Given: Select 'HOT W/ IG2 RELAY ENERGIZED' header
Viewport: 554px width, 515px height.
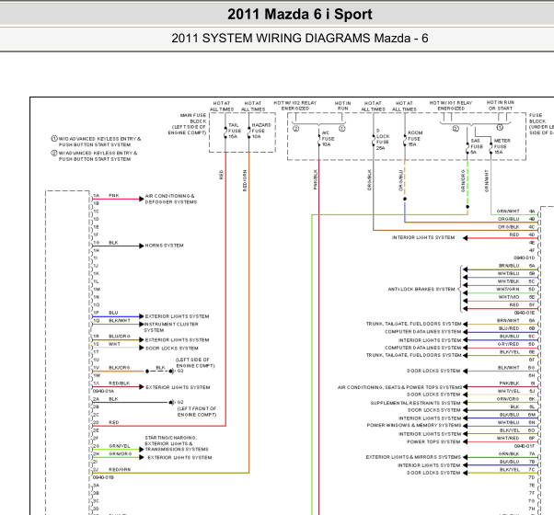Looking at the screenshot, I should [295, 106].
